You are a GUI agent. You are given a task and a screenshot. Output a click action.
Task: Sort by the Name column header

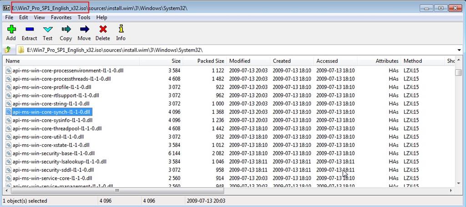click(71, 61)
